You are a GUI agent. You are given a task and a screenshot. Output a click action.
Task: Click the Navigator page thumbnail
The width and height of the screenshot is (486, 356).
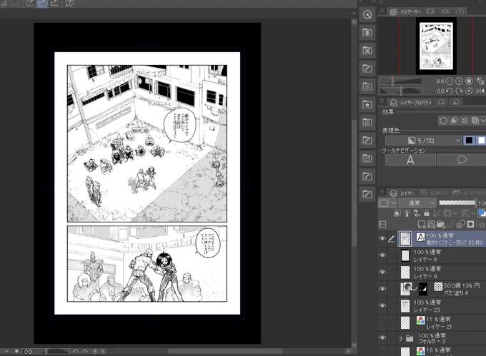coord(436,46)
